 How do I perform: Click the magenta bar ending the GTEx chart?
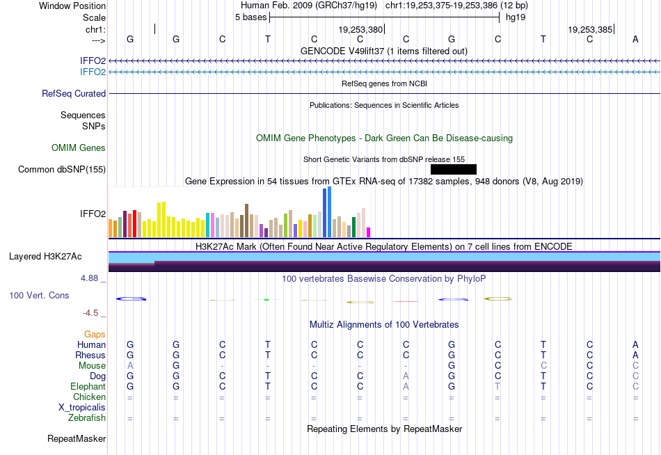369,232
